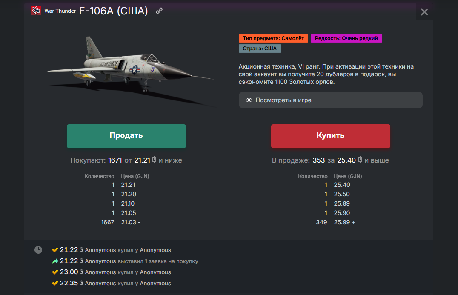Screen dimensions: 458x295
Task: Select tag 'Редкость: Очень редкий'
Action: [346, 38]
